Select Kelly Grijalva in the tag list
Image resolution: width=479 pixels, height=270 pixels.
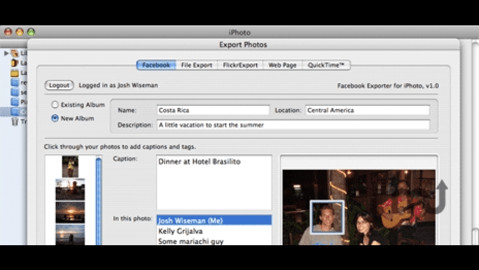tap(214, 231)
